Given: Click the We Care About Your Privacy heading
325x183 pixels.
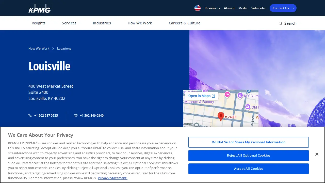Looking at the screenshot, I should [x=41, y=135].
